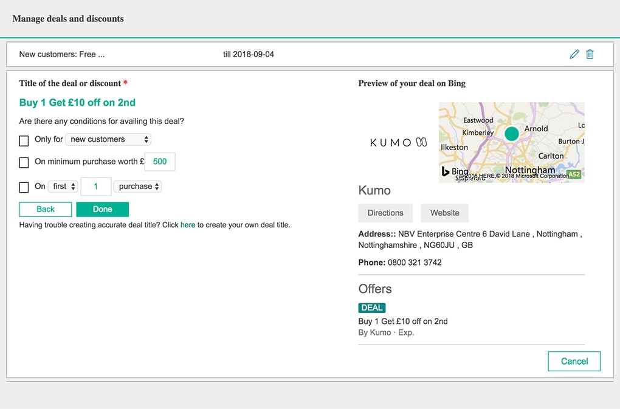Delete the New customers deal with trash icon

click(x=590, y=54)
